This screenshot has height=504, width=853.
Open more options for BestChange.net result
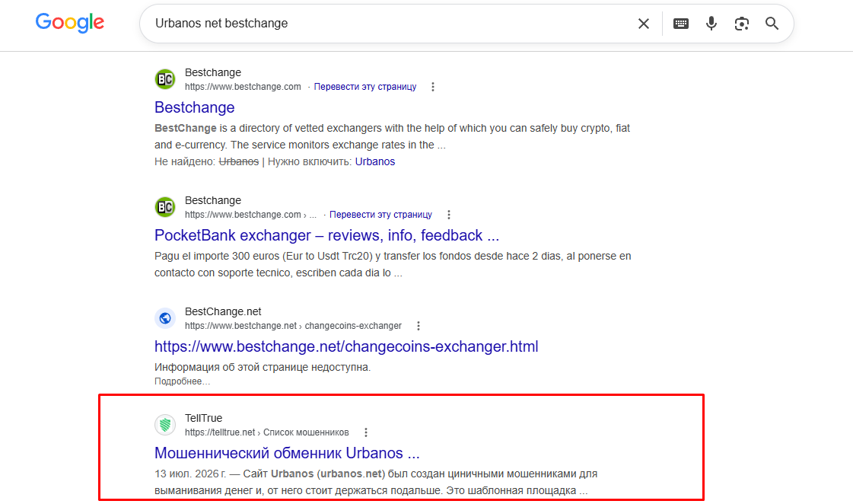coord(419,326)
